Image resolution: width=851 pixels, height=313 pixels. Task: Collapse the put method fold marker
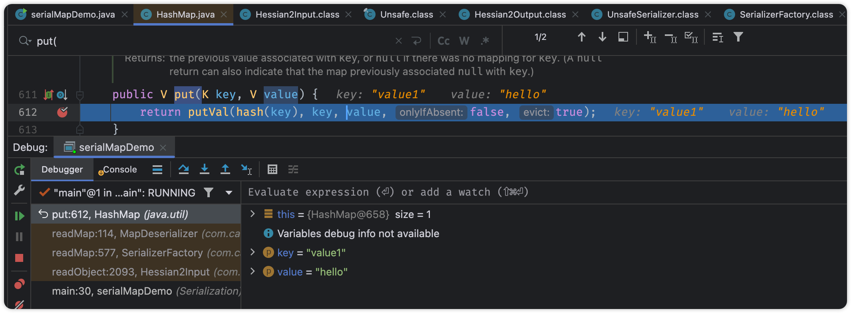80,95
